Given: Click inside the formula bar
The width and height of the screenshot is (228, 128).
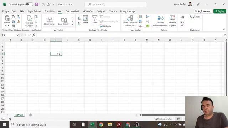Looking at the screenshot, I should coord(130,35).
